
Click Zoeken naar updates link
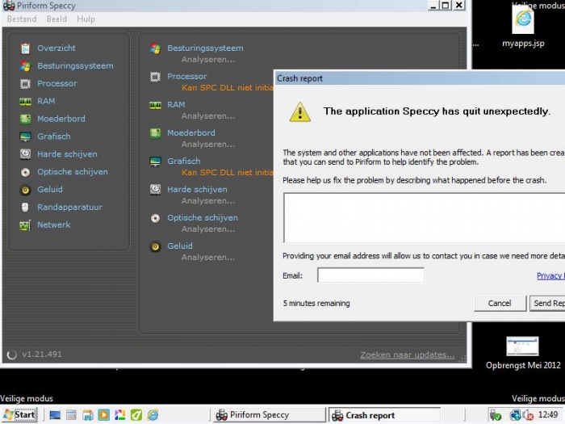[407, 355]
